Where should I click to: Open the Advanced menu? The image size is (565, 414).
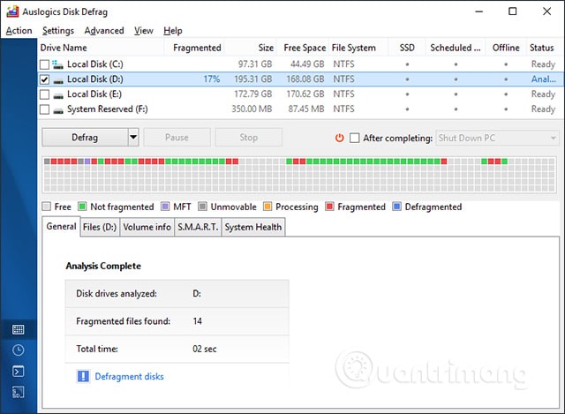(x=104, y=31)
